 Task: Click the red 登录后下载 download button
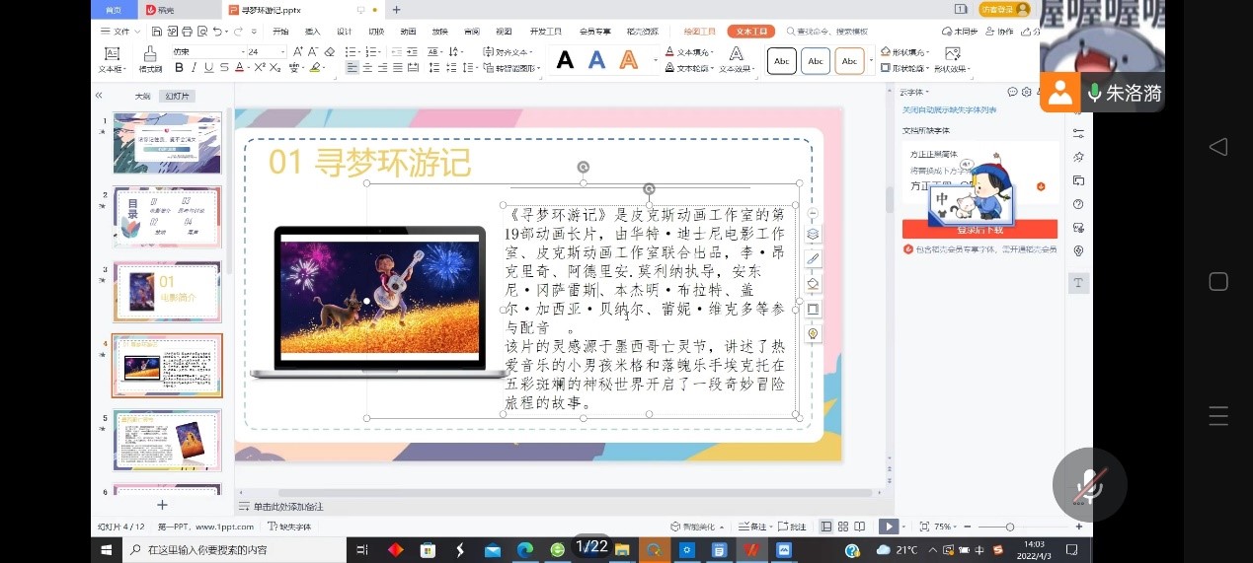(x=979, y=230)
